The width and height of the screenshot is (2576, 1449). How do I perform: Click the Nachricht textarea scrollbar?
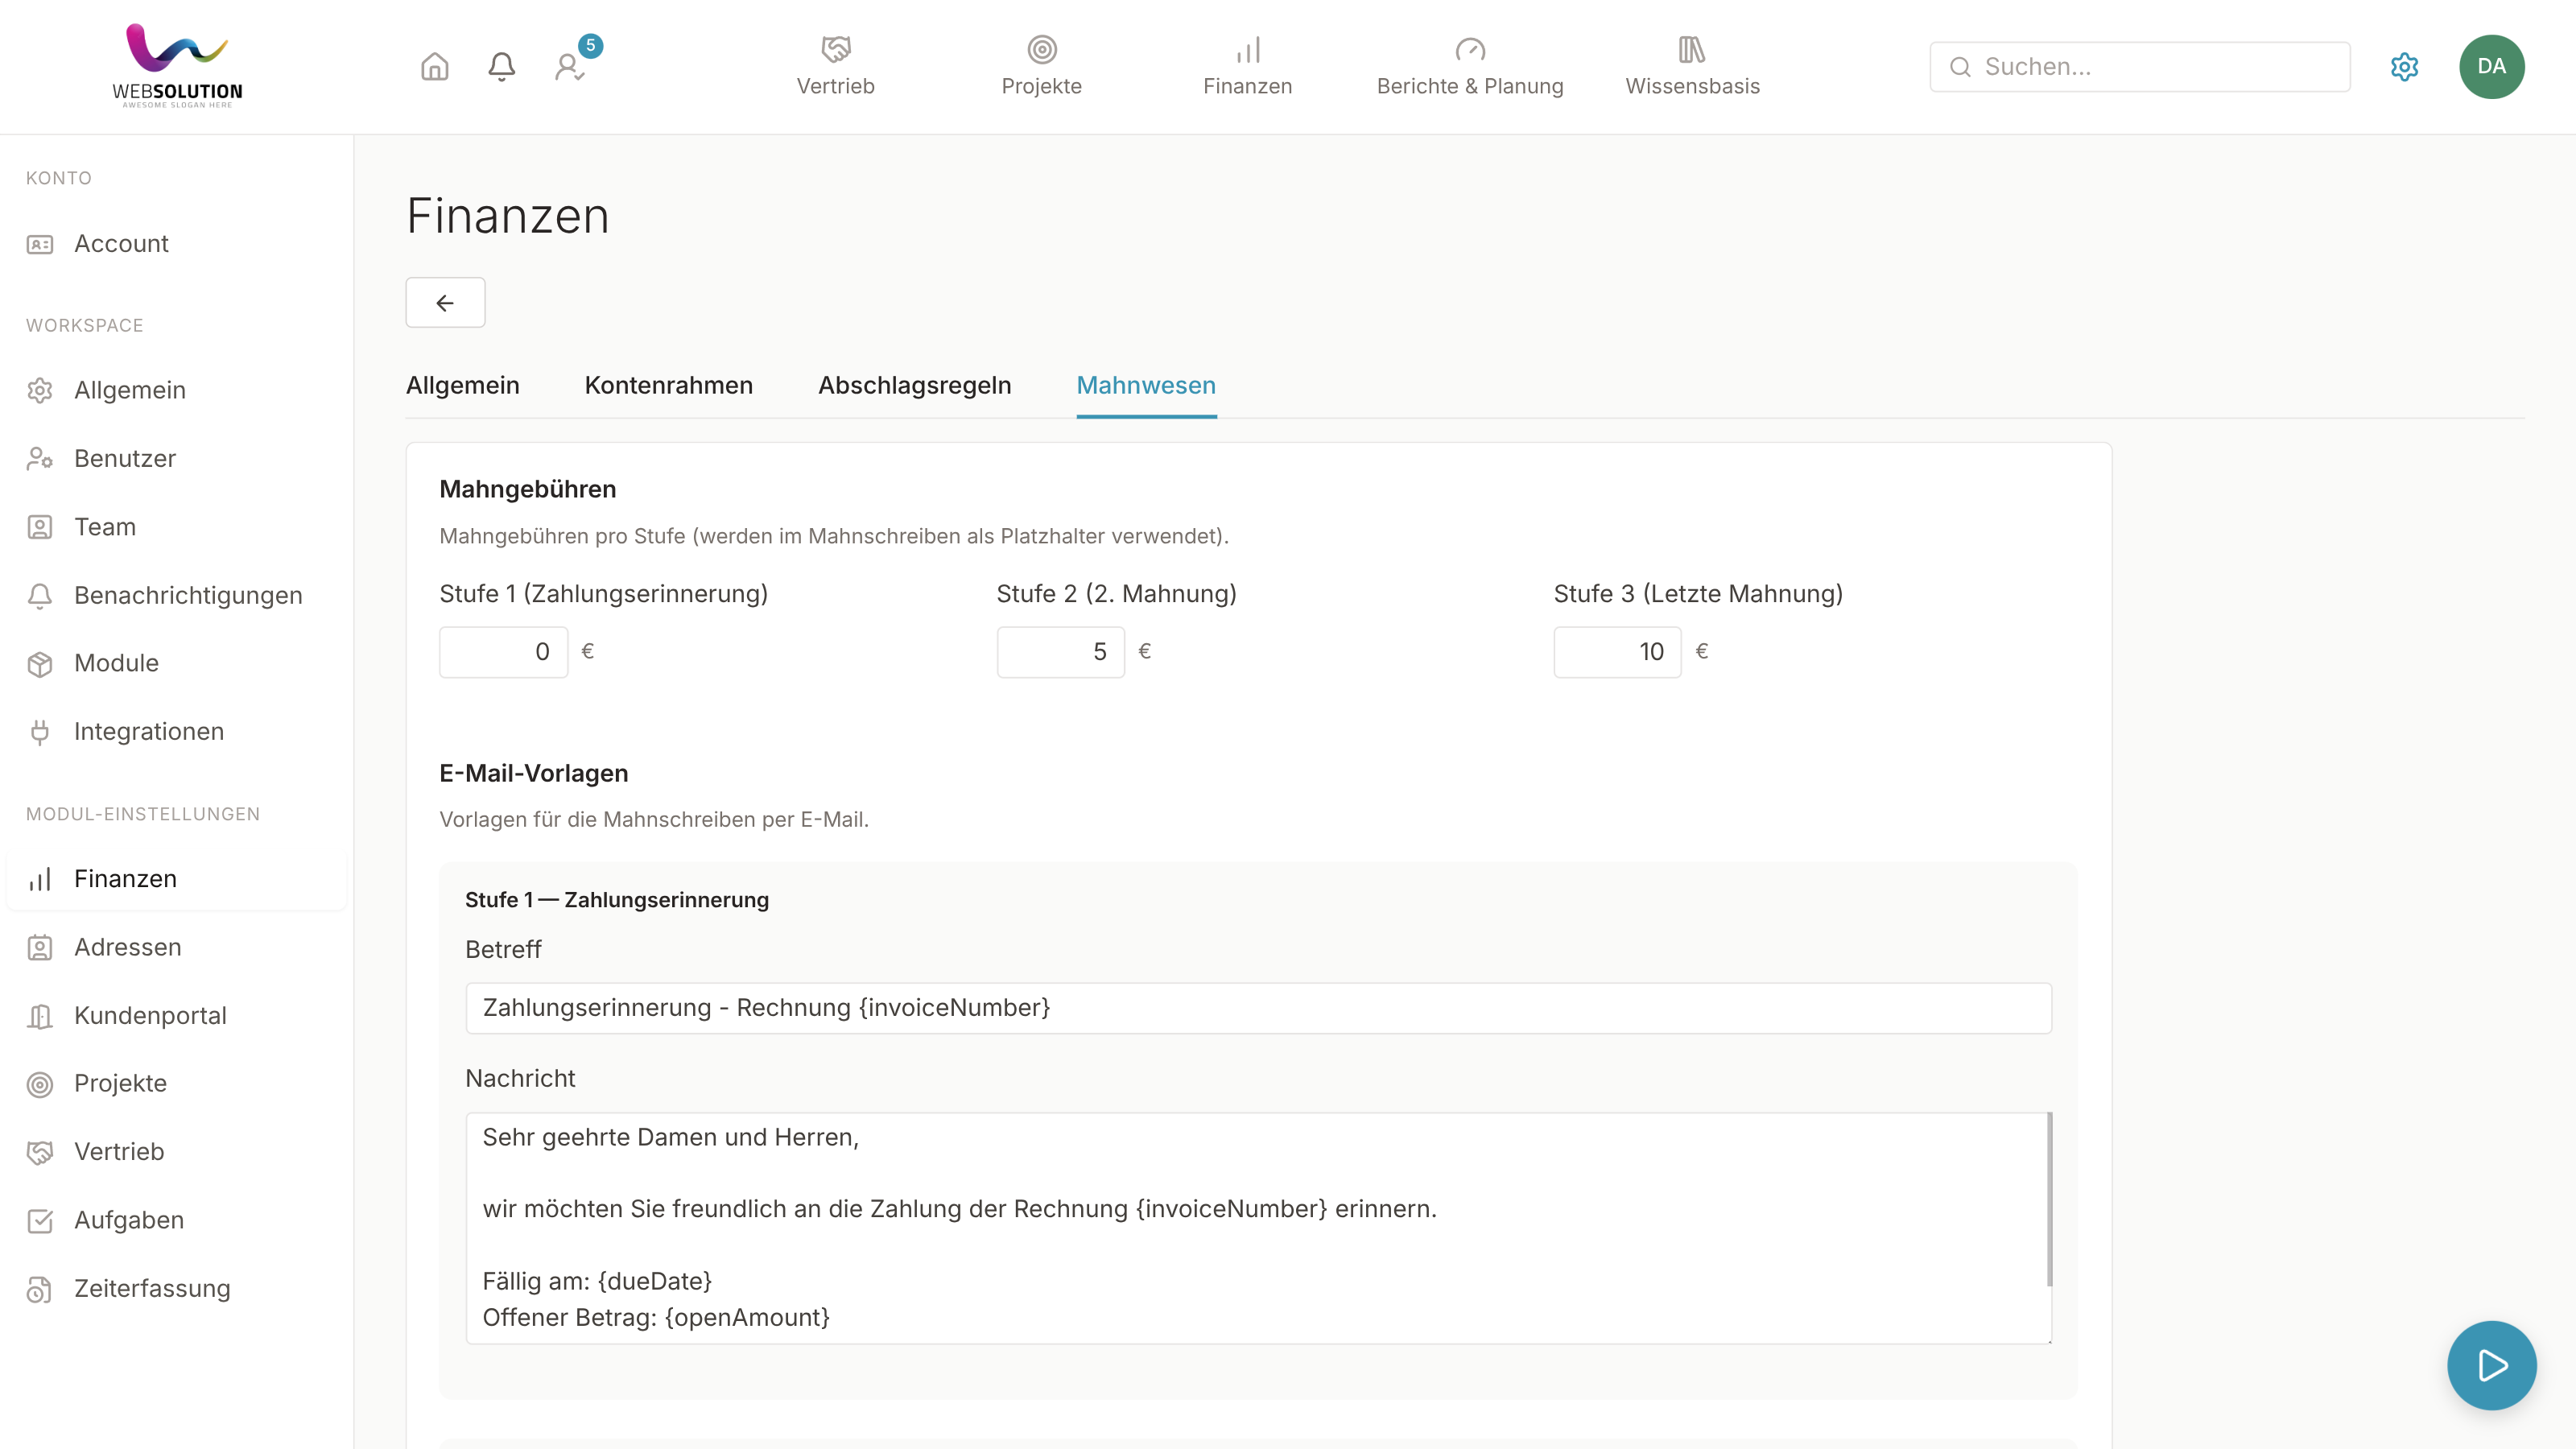click(x=2049, y=1200)
